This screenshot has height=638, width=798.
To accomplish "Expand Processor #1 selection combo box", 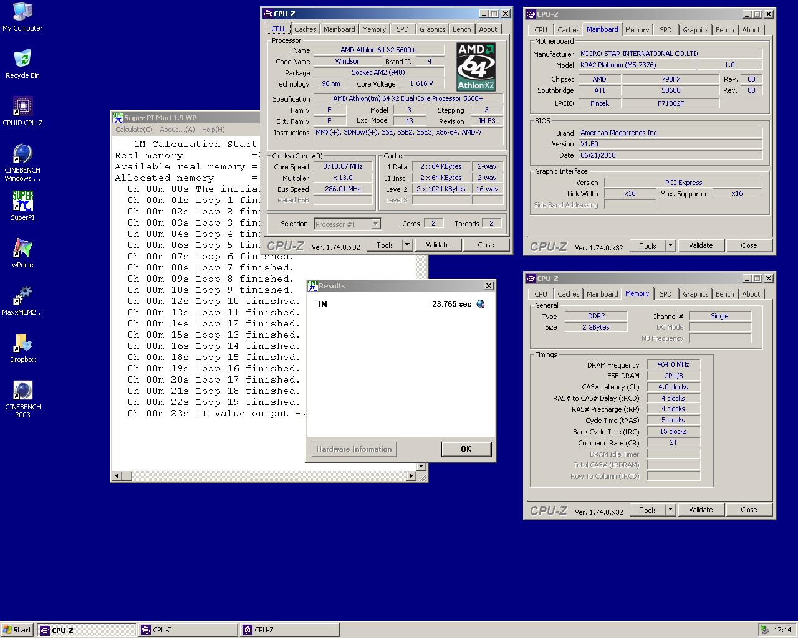I will point(375,224).
